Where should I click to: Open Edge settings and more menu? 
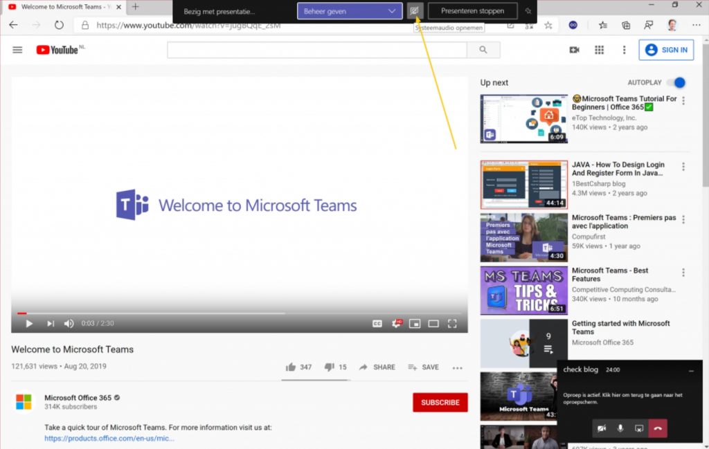tap(696, 26)
